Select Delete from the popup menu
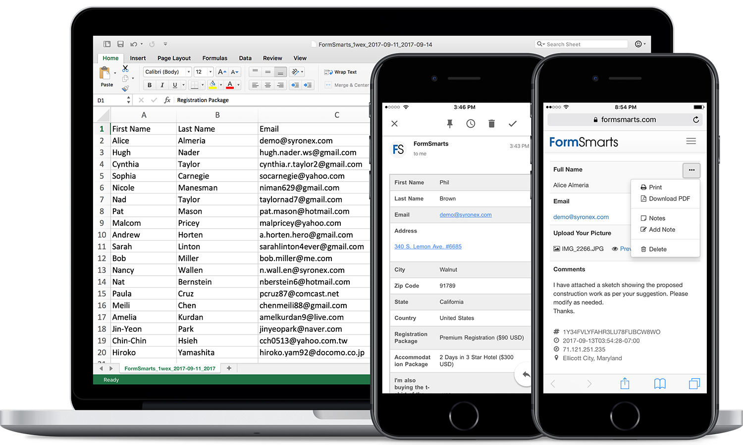The width and height of the screenshot is (743, 445). pyautogui.click(x=654, y=249)
